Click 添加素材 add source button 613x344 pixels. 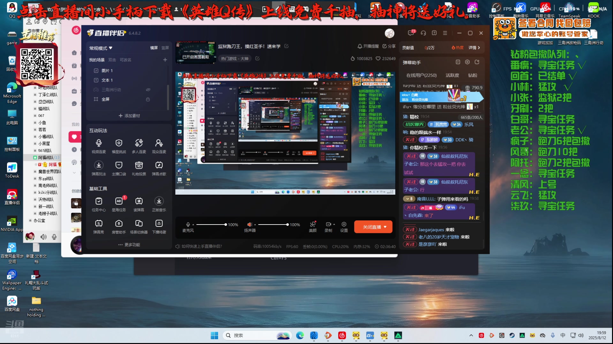(129, 116)
